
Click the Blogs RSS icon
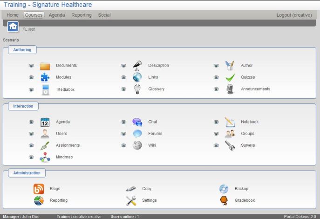[39, 189]
